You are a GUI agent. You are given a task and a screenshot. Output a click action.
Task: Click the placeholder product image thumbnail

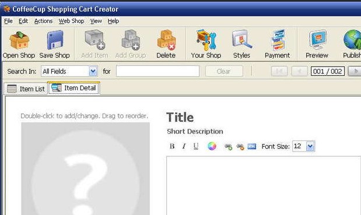click(x=85, y=168)
